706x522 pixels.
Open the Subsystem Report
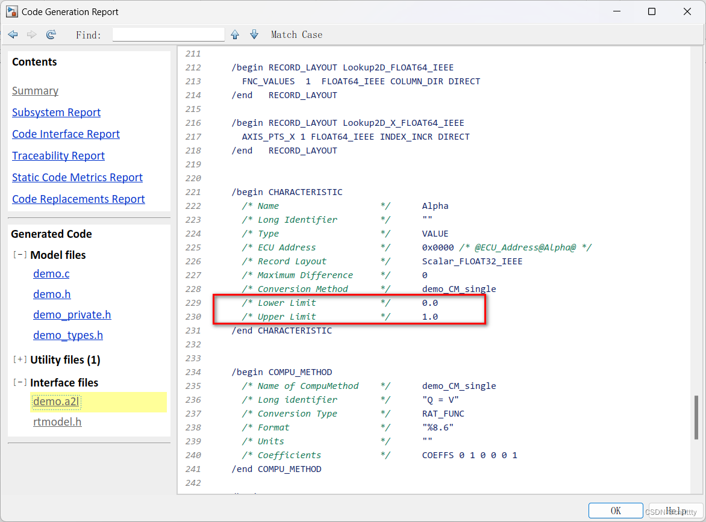pyautogui.click(x=56, y=113)
